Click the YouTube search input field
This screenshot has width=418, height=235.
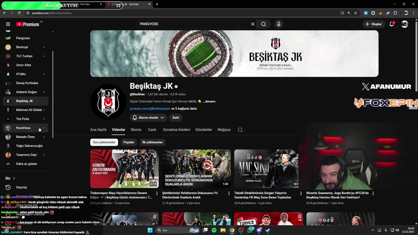click(x=194, y=24)
